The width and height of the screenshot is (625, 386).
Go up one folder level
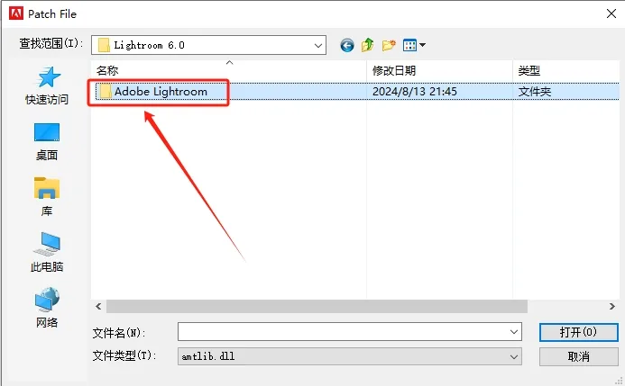tap(367, 45)
